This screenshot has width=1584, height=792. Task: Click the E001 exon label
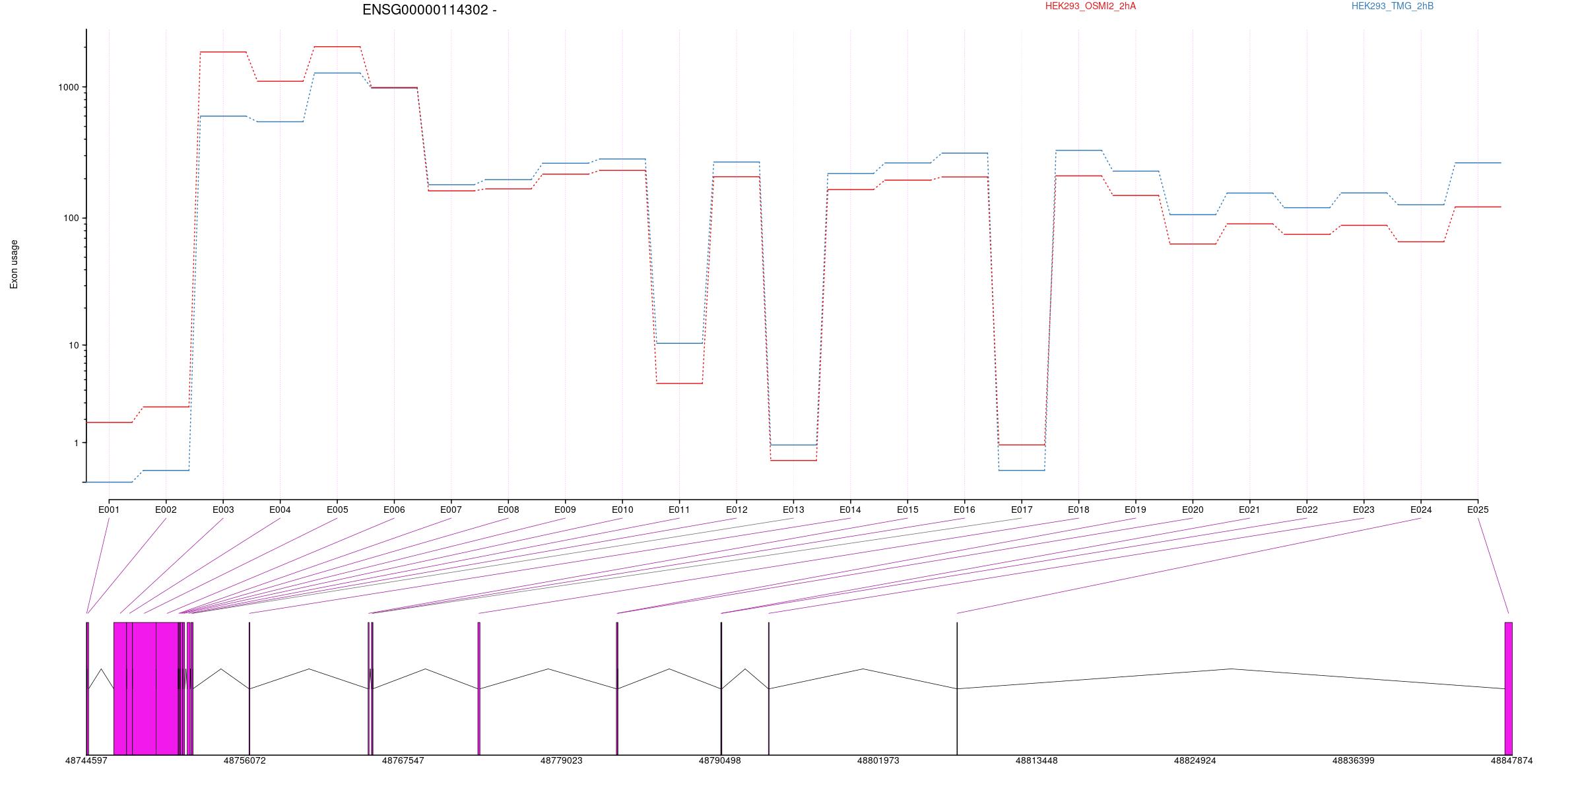pyautogui.click(x=109, y=510)
